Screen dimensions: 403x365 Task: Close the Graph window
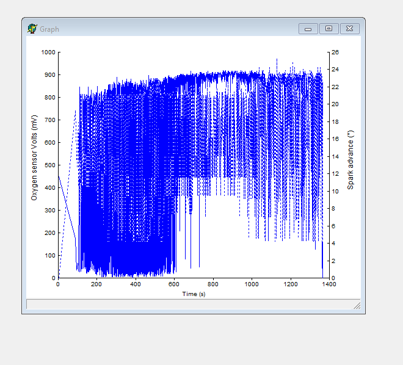click(x=349, y=29)
